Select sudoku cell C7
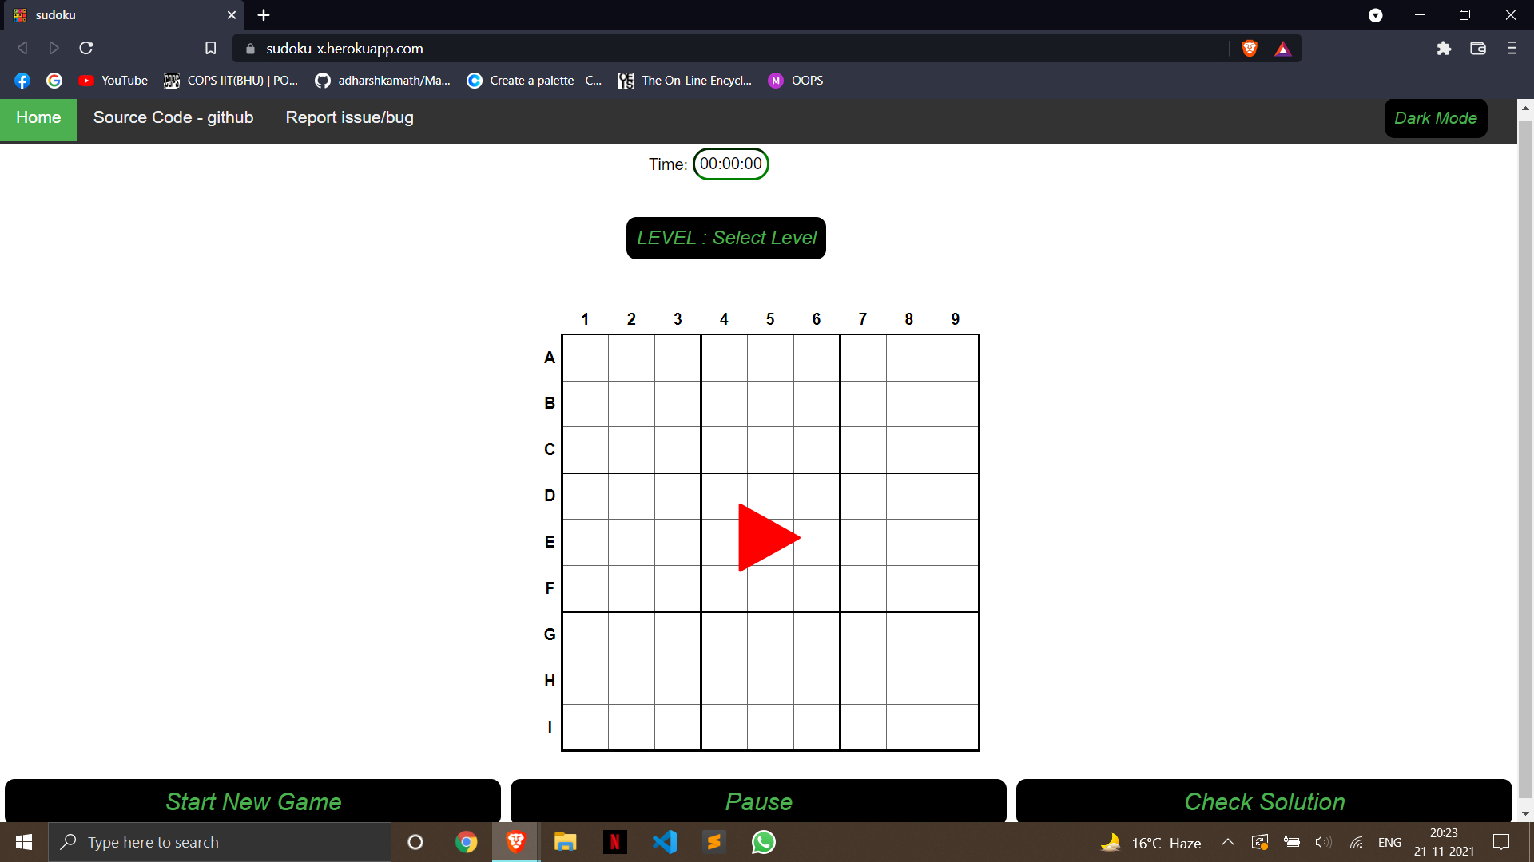The image size is (1534, 862). point(863,450)
